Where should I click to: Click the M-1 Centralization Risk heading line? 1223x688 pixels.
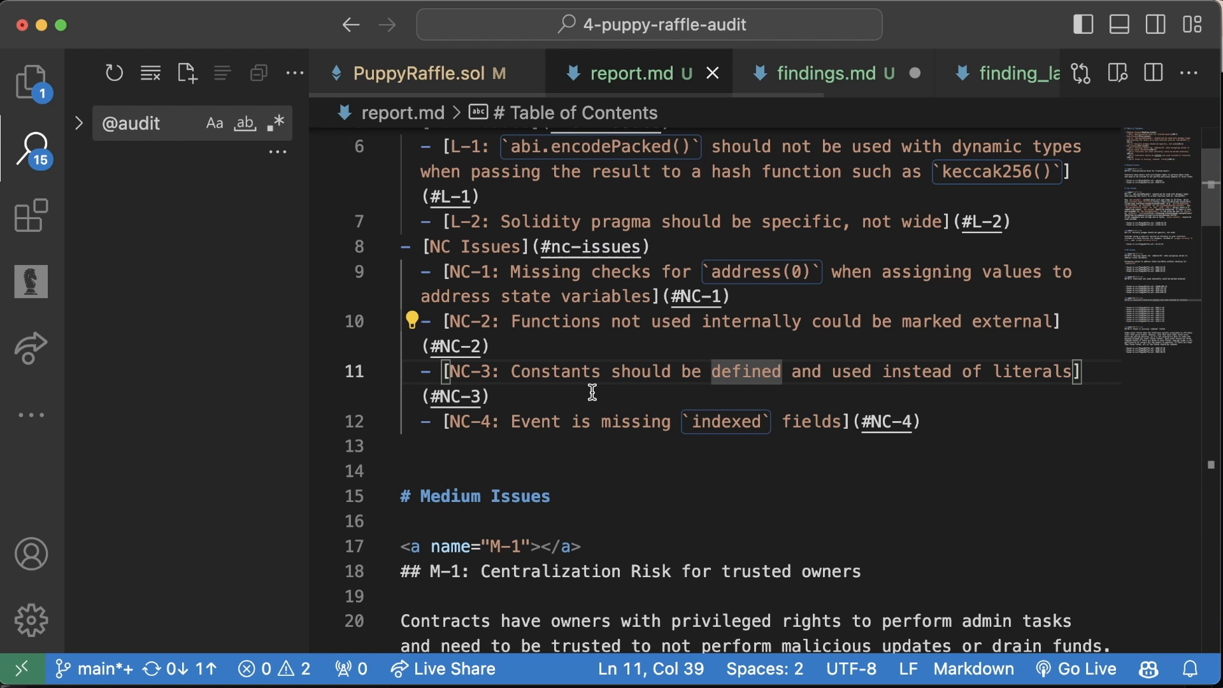click(631, 571)
